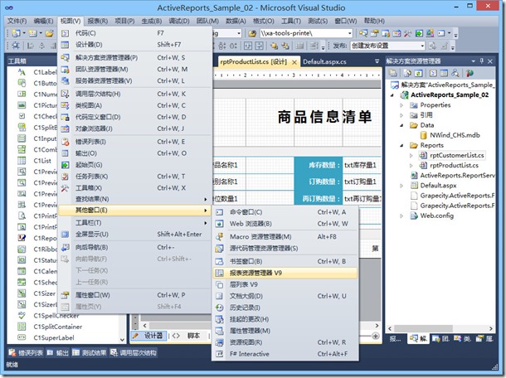Click the 任务列表(K) menu icon
The width and height of the screenshot is (506, 378).
(66, 177)
